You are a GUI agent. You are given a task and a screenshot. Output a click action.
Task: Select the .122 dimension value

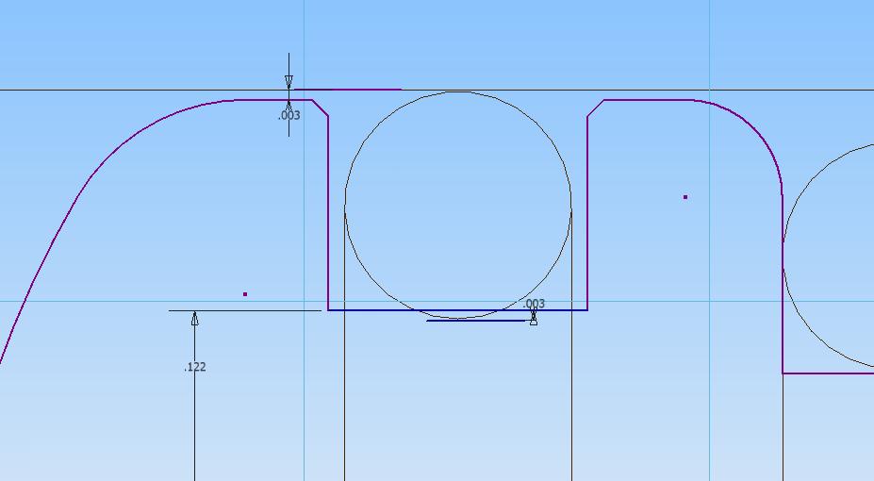tap(195, 367)
